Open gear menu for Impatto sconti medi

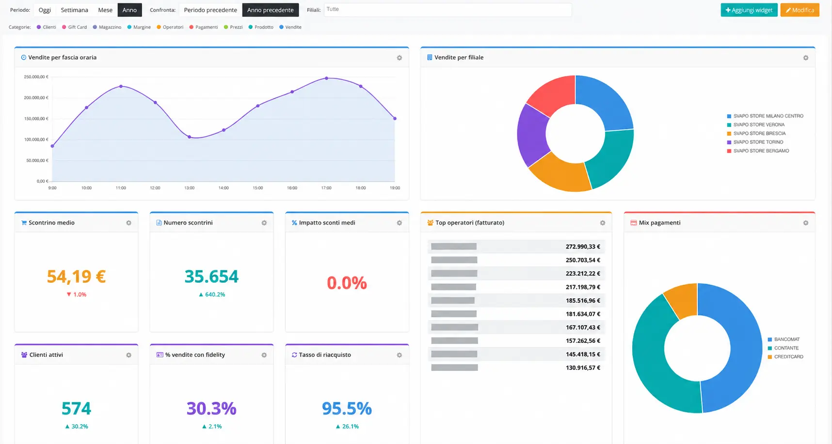tap(400, 223)
